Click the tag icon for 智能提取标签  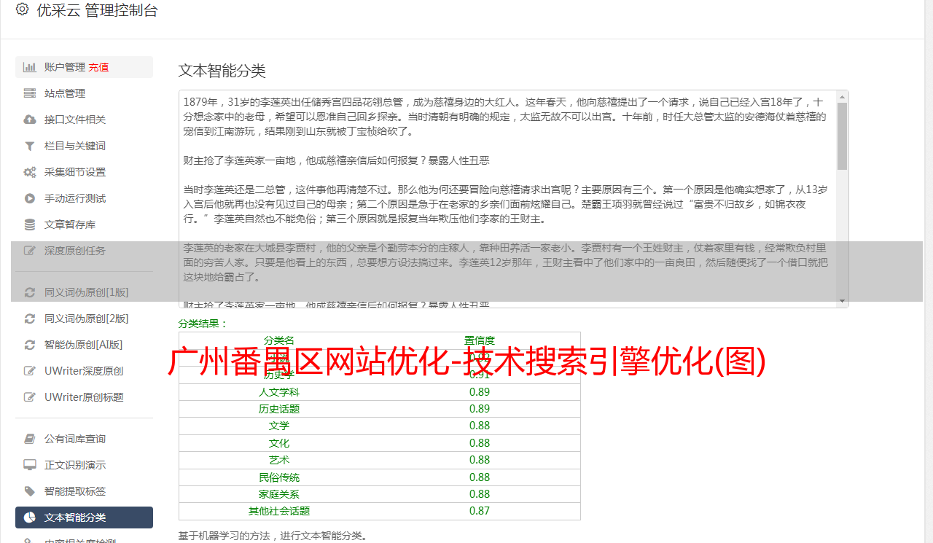[30, 491]
